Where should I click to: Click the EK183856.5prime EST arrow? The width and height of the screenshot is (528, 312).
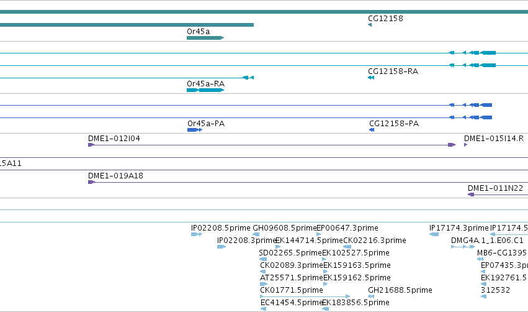coord(325,309)
